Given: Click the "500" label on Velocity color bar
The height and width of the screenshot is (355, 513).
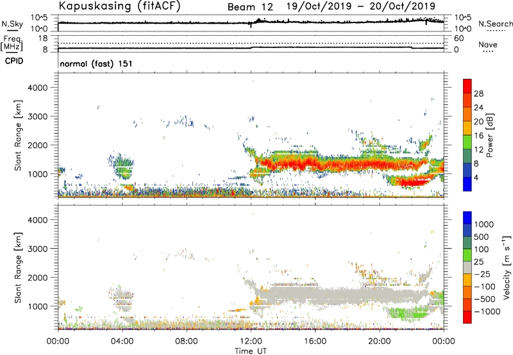Looking at the screenshot, I should 482,237.
